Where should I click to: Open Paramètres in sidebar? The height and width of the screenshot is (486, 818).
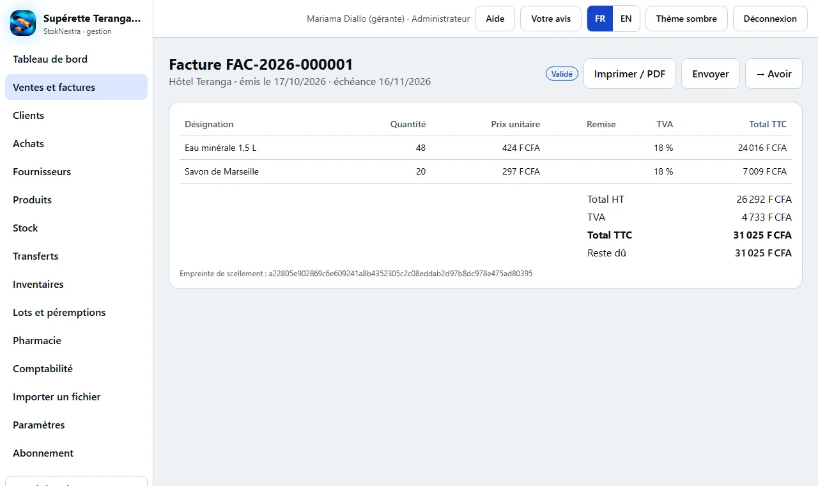tap(76, 425)
